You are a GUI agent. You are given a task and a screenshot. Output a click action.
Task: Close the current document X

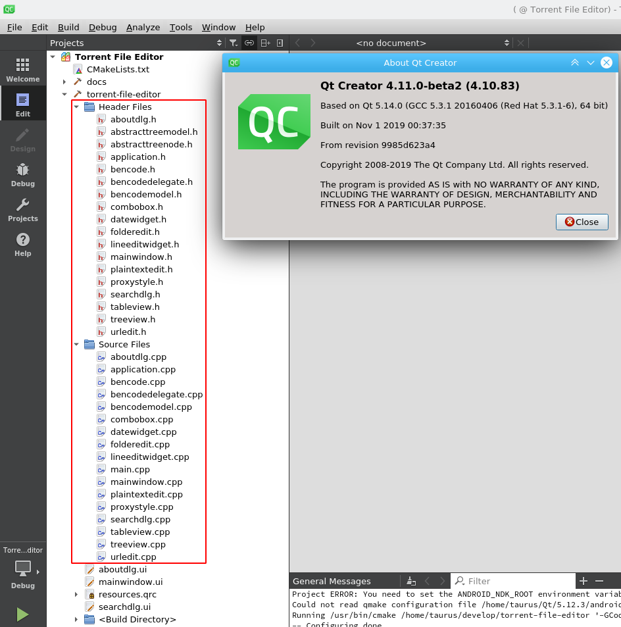[x=520, y=43]
